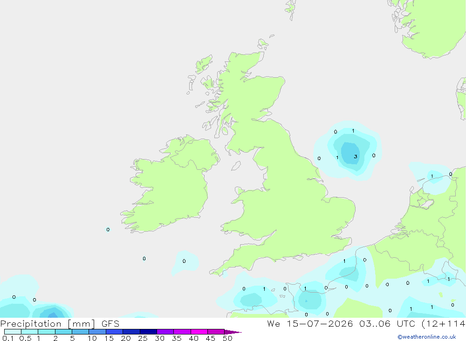Select the 35–40 mm legend color swatch
Image resolution: width=466 pixels, height=341 pixels.
182,332
